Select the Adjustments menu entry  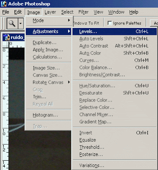[48, 31]
